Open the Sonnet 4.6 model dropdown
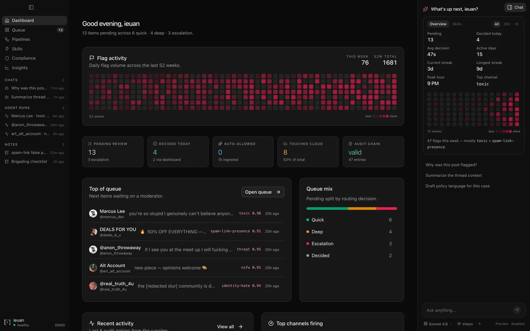 pyautogui.click(x=438, y=324)
